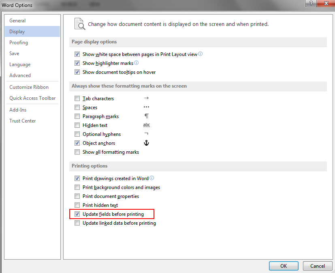Go to Advanced options section
The image size is (335, 273).
tap(20, 75)
